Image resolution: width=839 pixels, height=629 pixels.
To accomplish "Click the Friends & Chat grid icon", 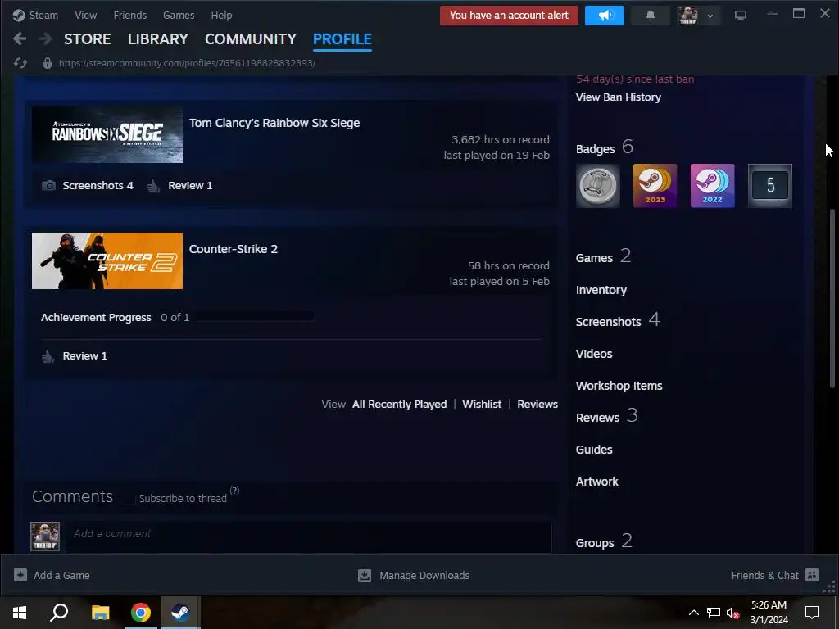I will click(812, 575).
